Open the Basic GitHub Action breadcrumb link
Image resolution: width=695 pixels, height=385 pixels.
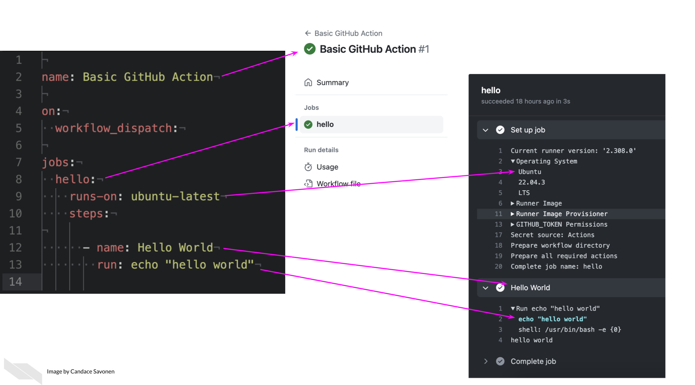[348, 33]
